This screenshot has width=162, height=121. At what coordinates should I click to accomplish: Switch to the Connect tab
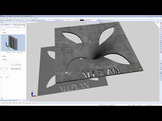20,25
